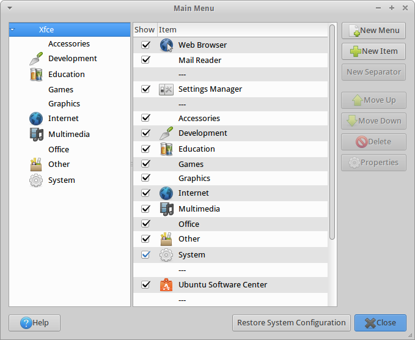
Task: Open Help with the Help button
Action: pos(34,323)
